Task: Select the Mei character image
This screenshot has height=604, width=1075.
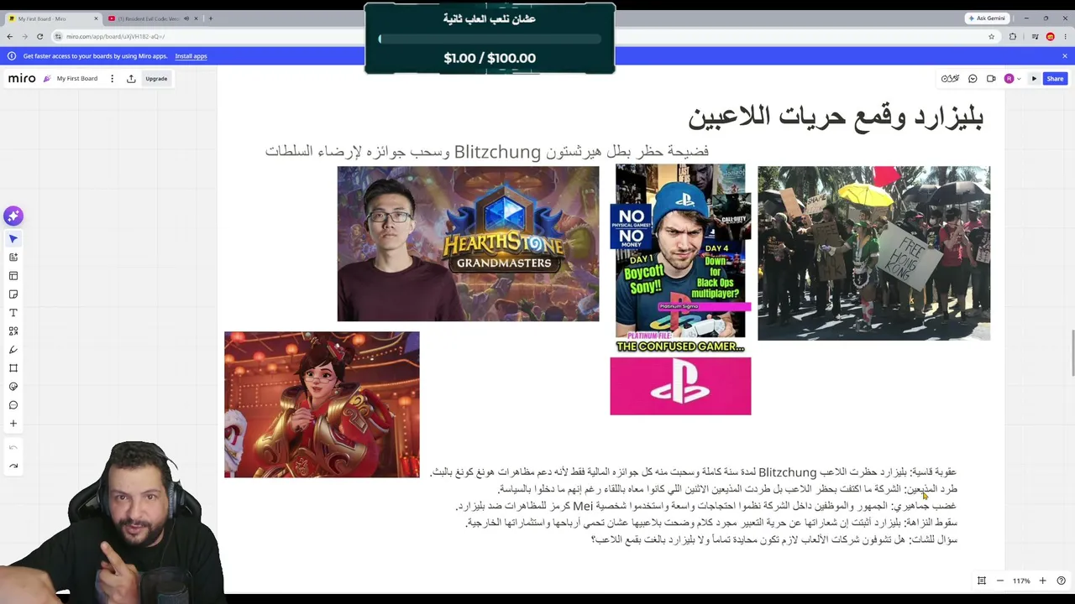Action: pyautogui.click(x=322, y=404)
